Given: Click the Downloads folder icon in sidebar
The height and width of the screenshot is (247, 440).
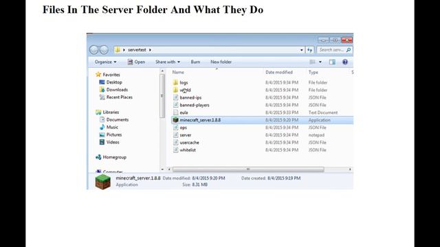Looking at the screenshot, I should [x=102, y=90].
